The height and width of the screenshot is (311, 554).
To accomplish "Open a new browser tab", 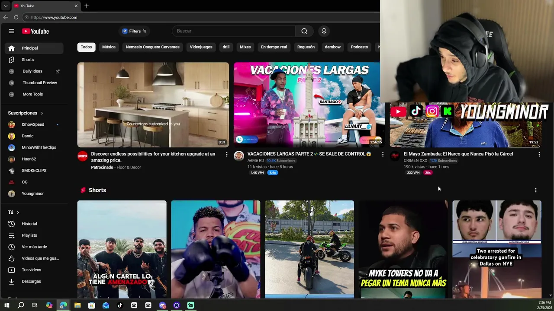I will click(x=87, y=6).
